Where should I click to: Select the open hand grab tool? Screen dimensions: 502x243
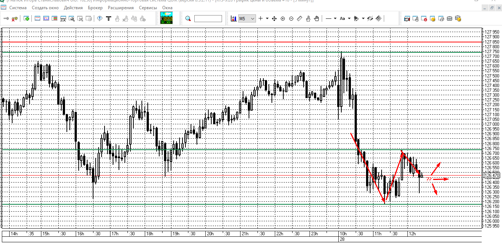pyautogui.click(x=317, y=18)
